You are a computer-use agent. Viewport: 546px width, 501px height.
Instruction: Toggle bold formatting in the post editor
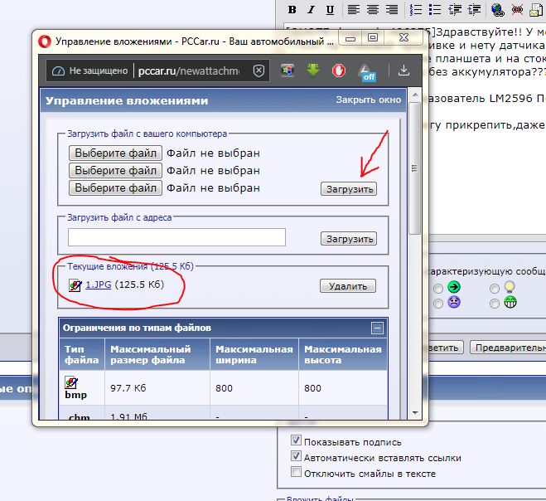coord(292,10)
